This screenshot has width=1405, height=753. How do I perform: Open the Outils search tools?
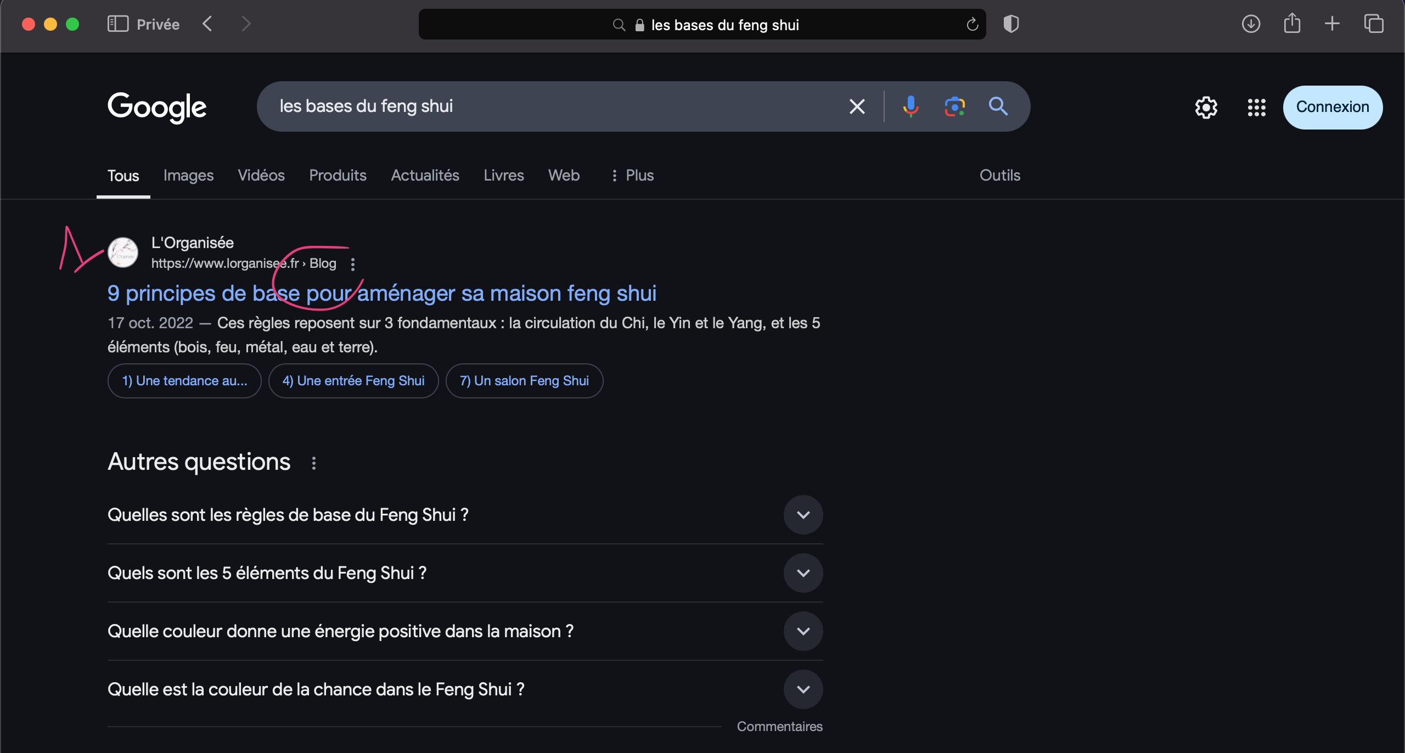pyautogui.click(x=999, y=176)
